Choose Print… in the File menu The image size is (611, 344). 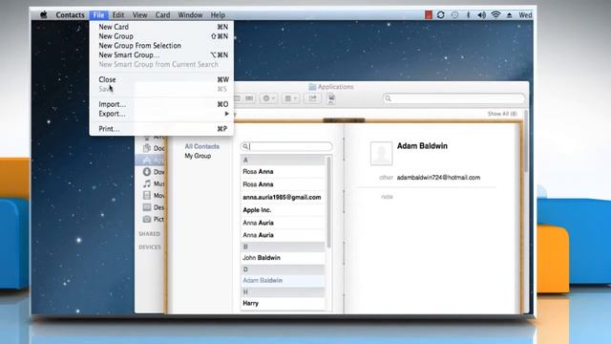pyautogui.click(x=161, y=129)
